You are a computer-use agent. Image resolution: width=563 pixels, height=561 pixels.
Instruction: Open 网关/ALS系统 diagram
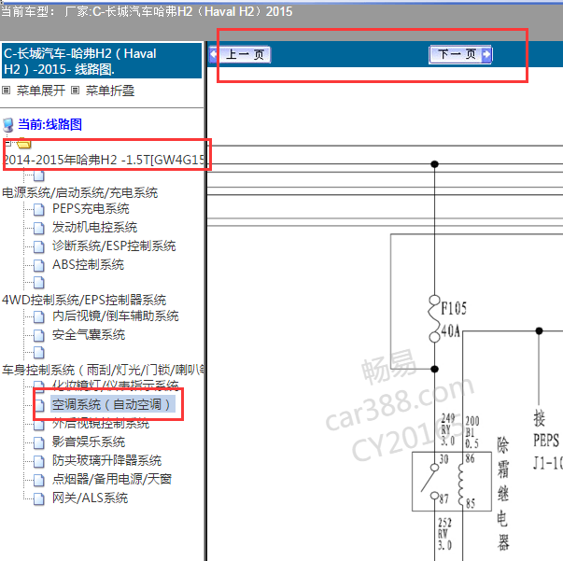(90, 498)
